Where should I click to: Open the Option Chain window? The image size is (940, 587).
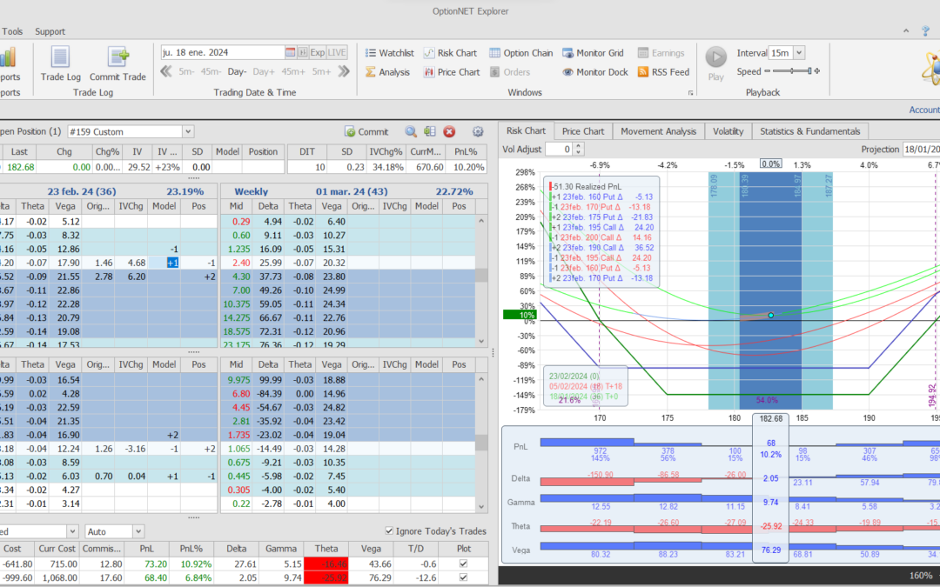pos(520,53)
